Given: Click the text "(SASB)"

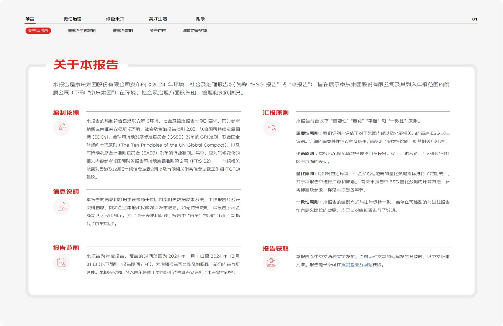Looking at the screenshot, I should click(x=150, y=153).
